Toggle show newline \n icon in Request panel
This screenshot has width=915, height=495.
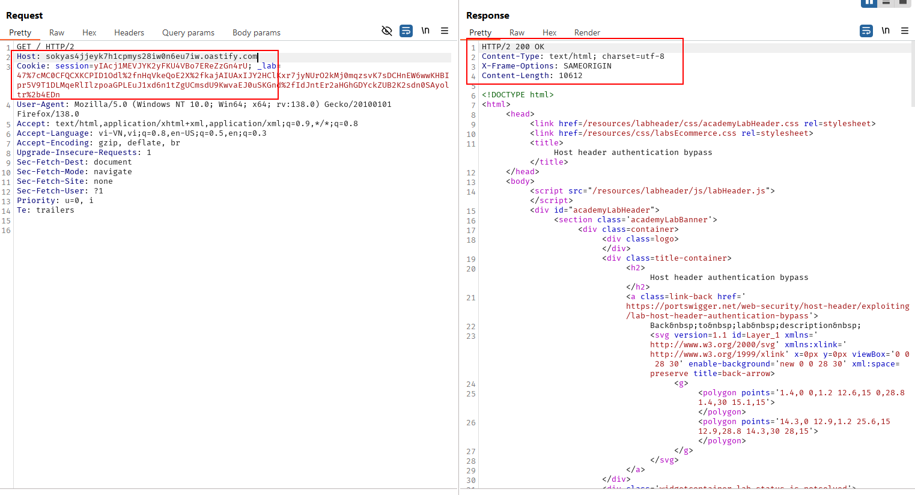(x=425, y=31)
